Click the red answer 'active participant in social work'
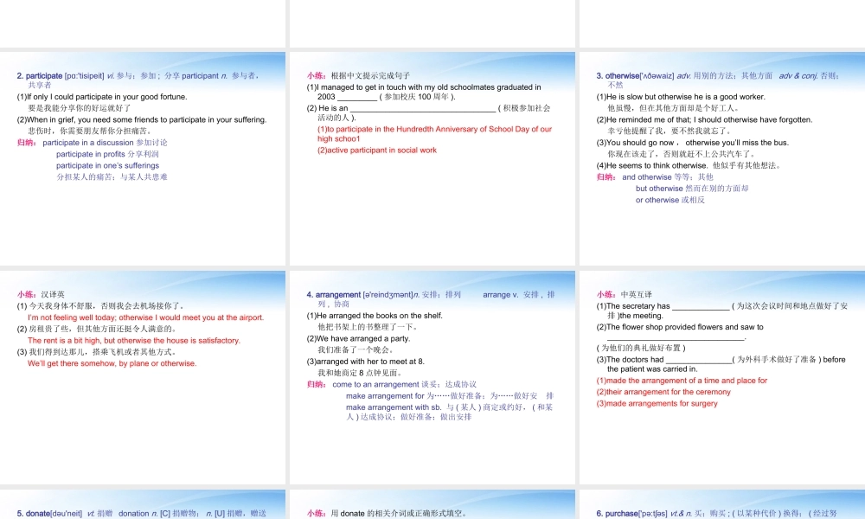Image resolution: width=865 pixels, height=519 pixels. pyautogui.click(x=377, y=151)
